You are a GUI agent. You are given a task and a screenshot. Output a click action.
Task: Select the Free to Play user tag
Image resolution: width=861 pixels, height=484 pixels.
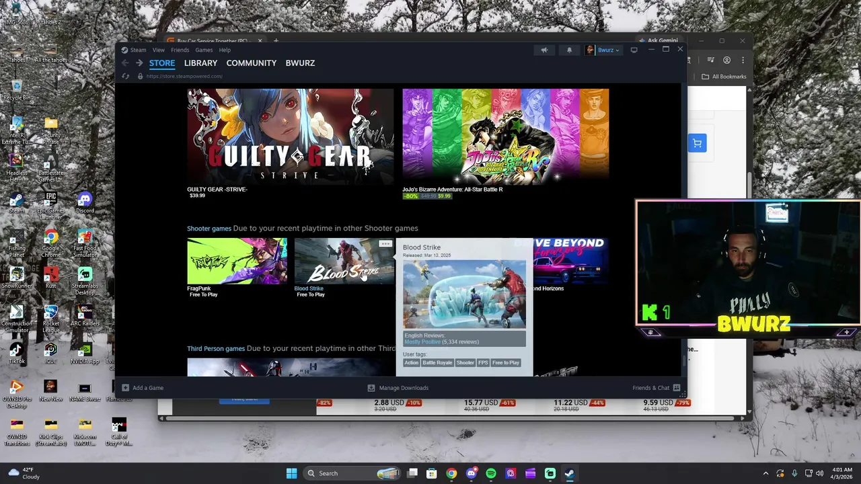coord(506,363)
